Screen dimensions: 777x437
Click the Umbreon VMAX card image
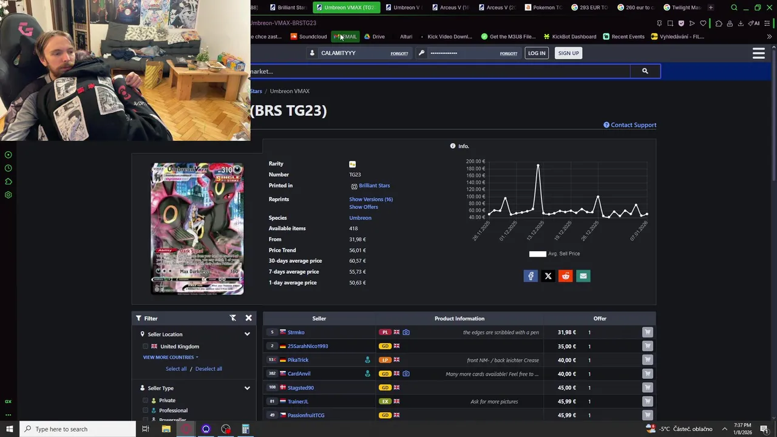pos(197,229)
